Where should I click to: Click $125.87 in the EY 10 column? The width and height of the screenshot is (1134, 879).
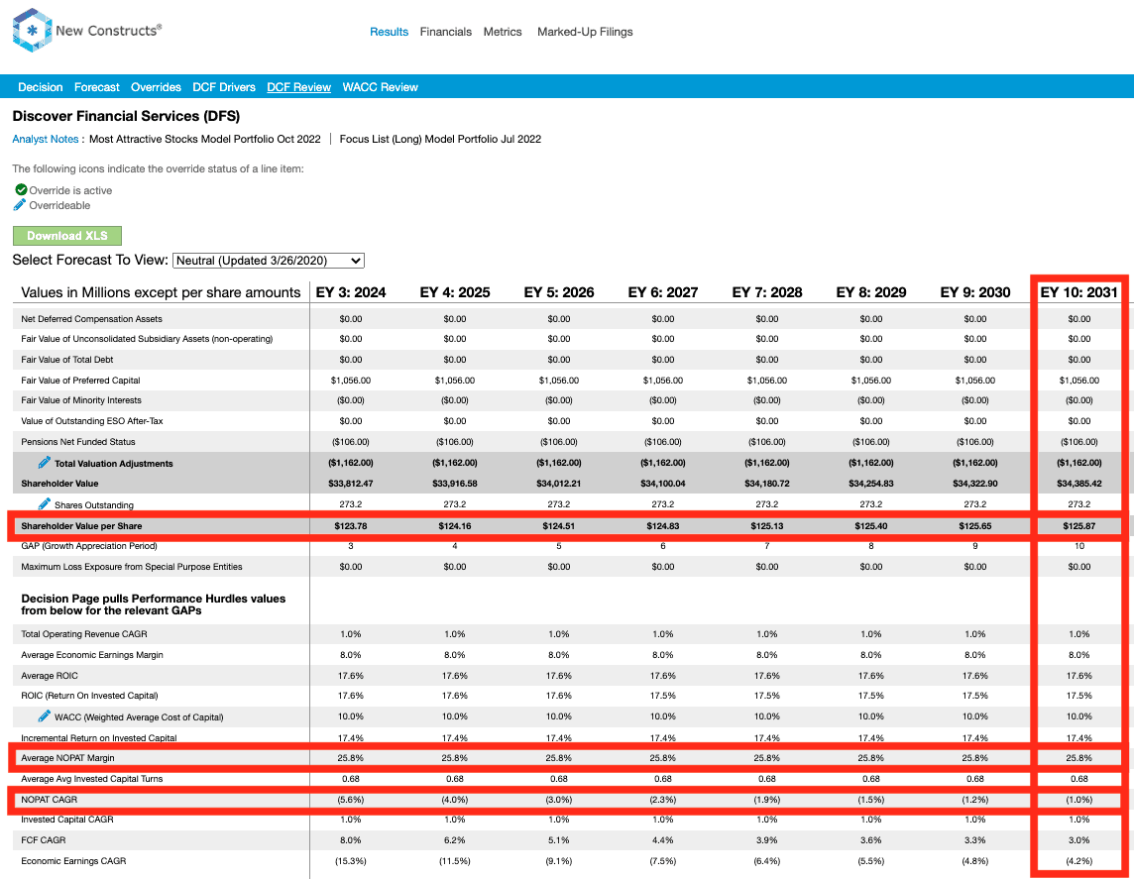[x=1079, y=526]
